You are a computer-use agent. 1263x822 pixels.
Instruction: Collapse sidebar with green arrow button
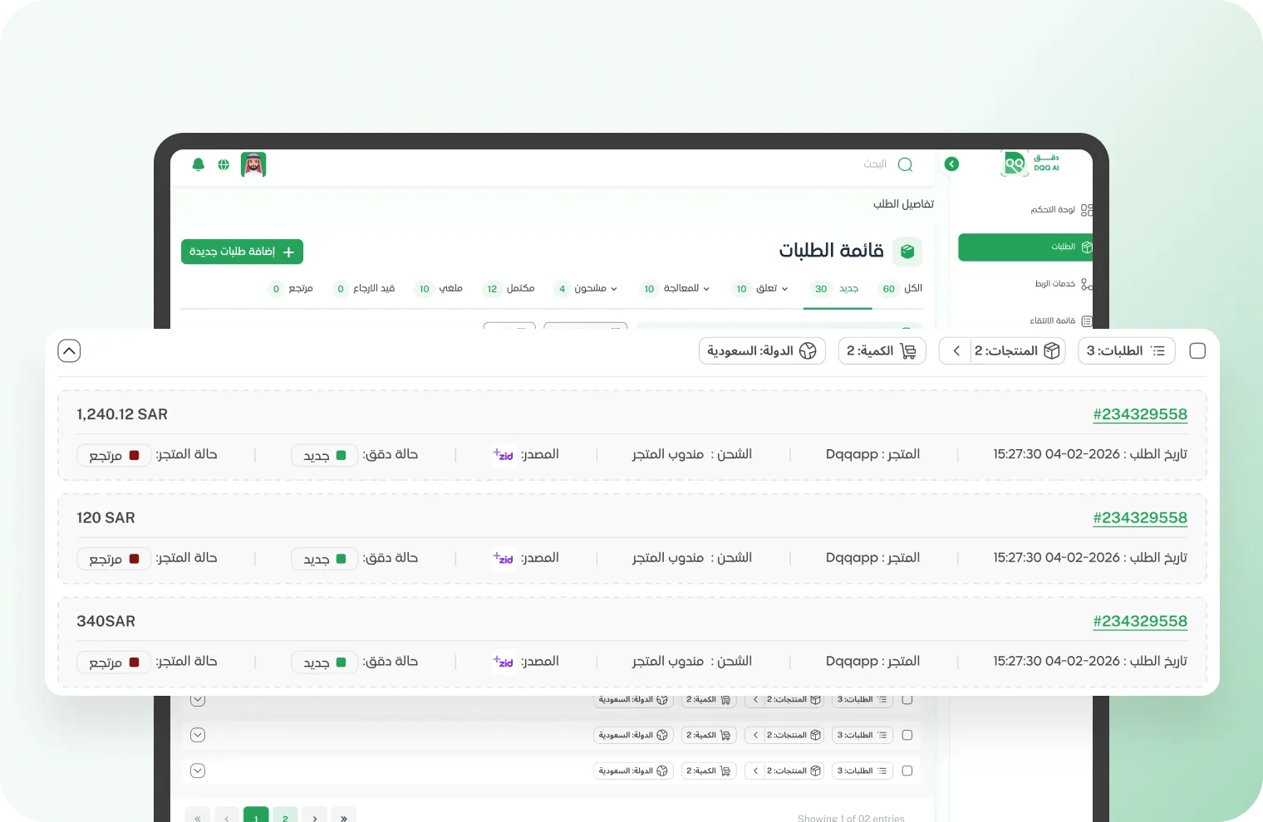pos(951,164)
